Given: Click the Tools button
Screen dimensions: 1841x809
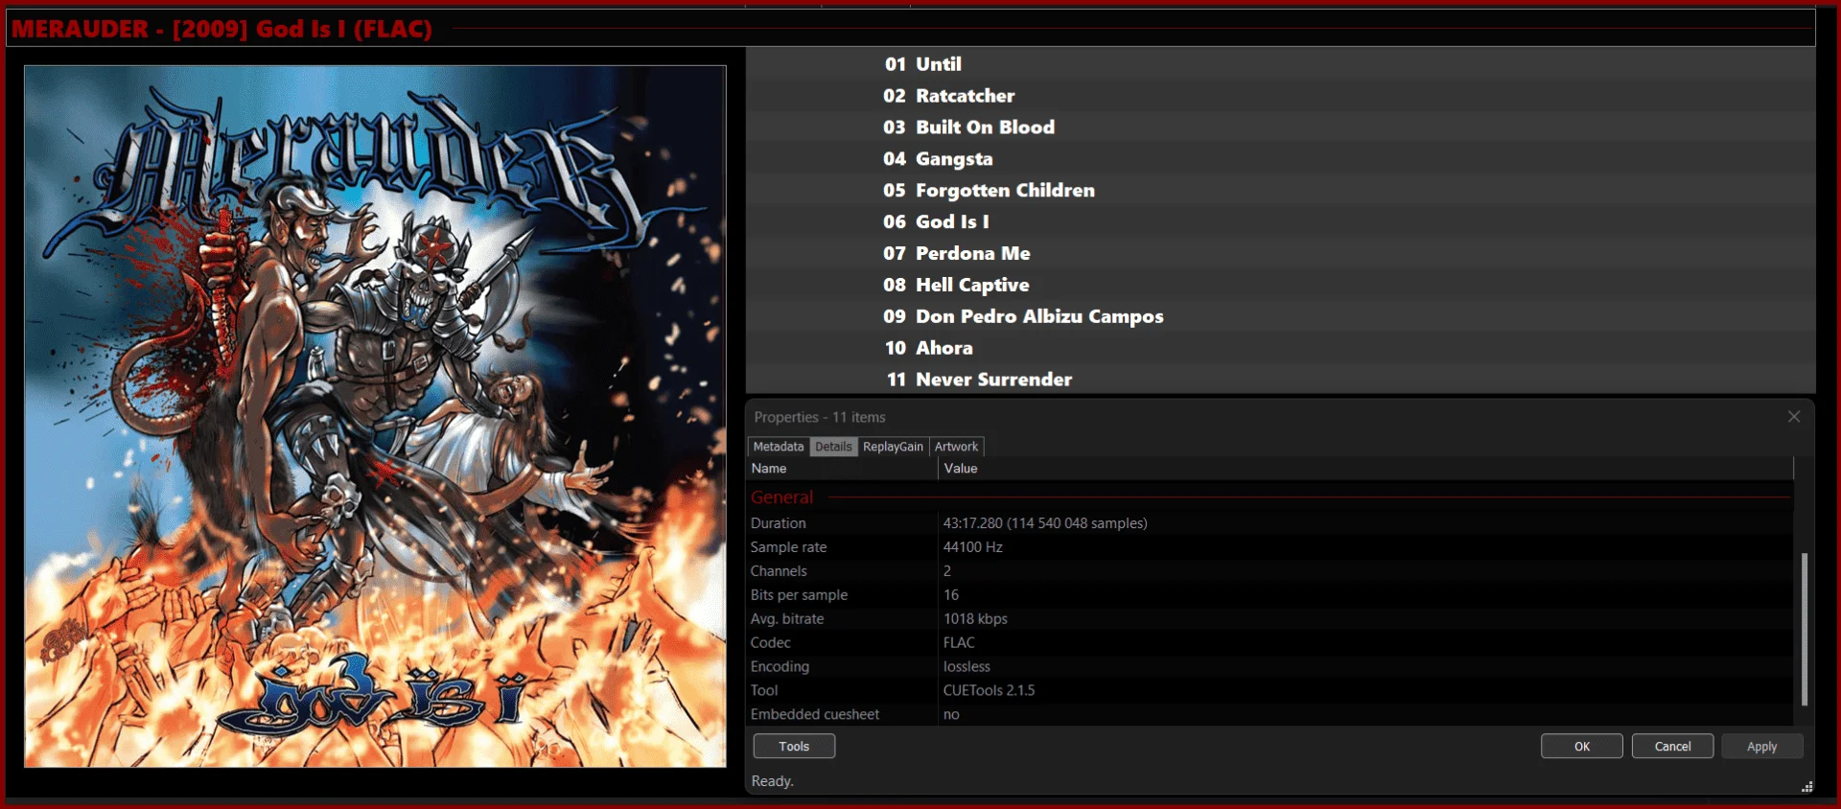Looking at the screenshot, I should click(x=794, y=746).
